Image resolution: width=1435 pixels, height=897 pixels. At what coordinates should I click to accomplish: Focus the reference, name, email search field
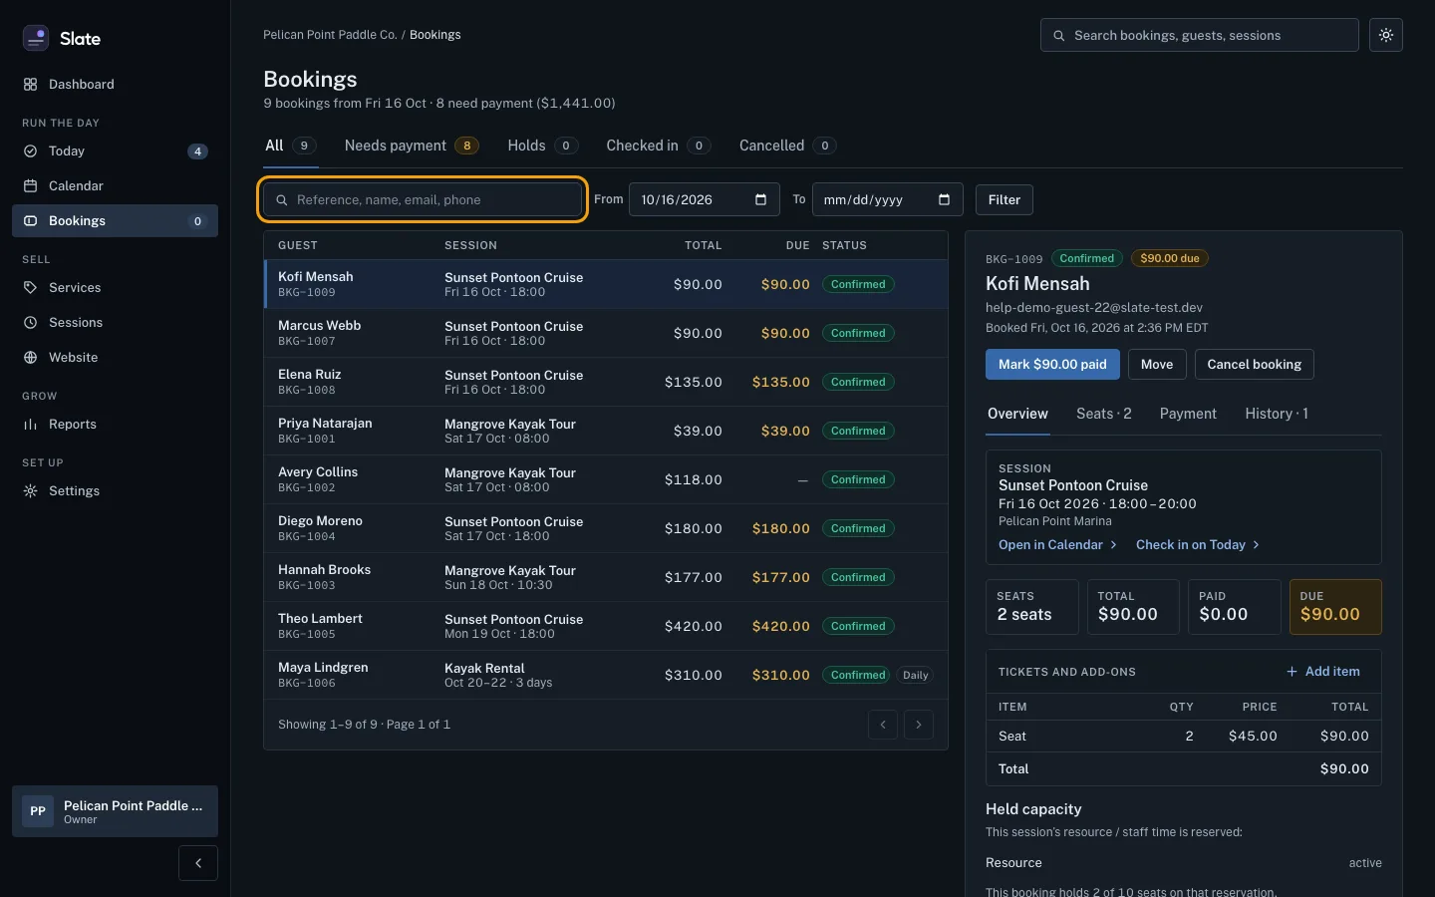click(x=423, y=200)
